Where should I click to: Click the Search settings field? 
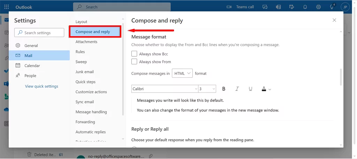coord(39,32)
